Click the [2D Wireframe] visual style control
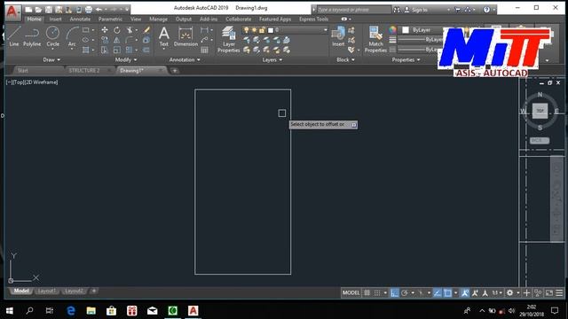Viewport: 568px width, 319px height. coord(41,82)
